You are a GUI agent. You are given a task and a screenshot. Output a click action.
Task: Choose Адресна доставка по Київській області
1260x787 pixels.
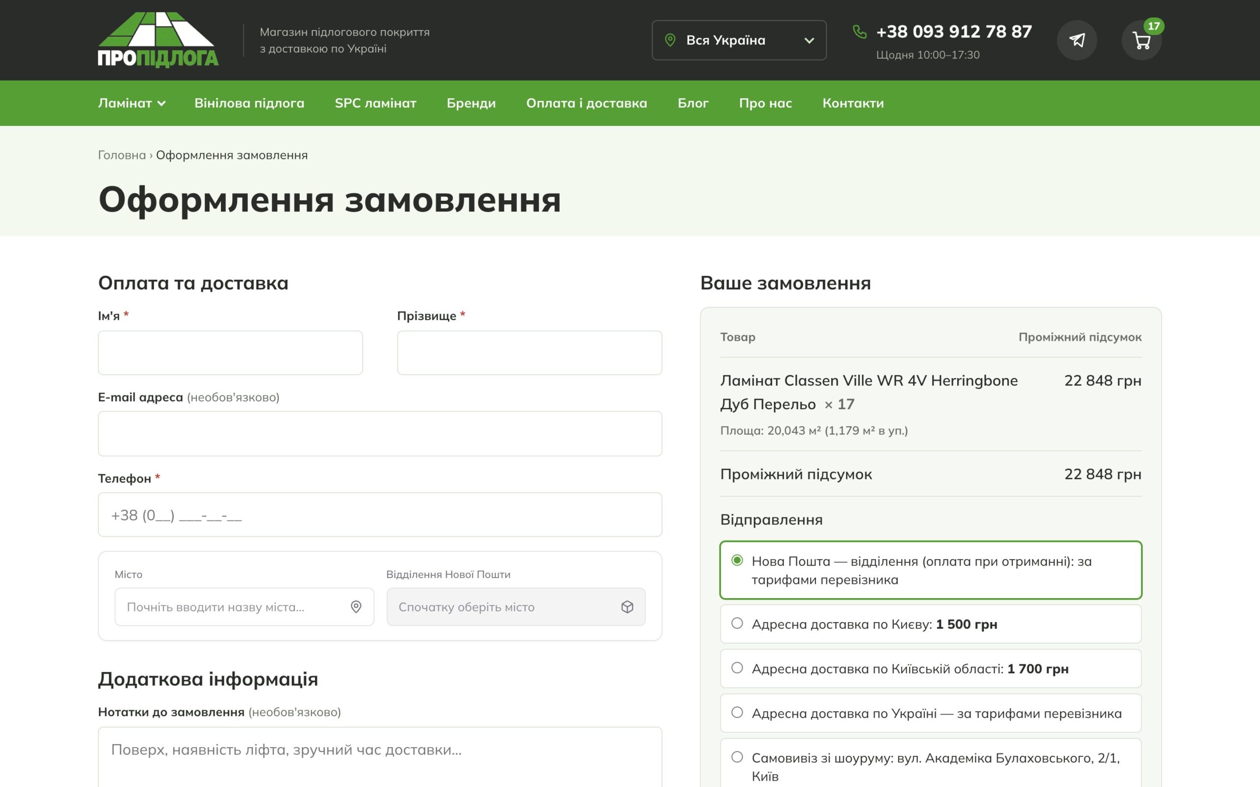pyautogui.click(x=931, y=669)
